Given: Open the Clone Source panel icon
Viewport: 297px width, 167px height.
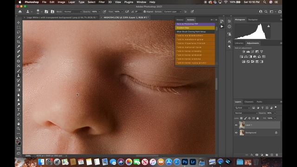Looking at the screenshot, I should (52, 12).
